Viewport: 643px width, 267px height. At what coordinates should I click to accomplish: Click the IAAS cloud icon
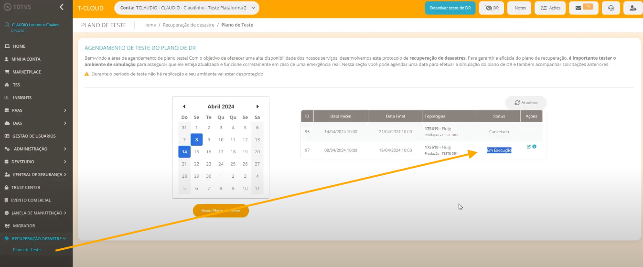click(7, 123)
